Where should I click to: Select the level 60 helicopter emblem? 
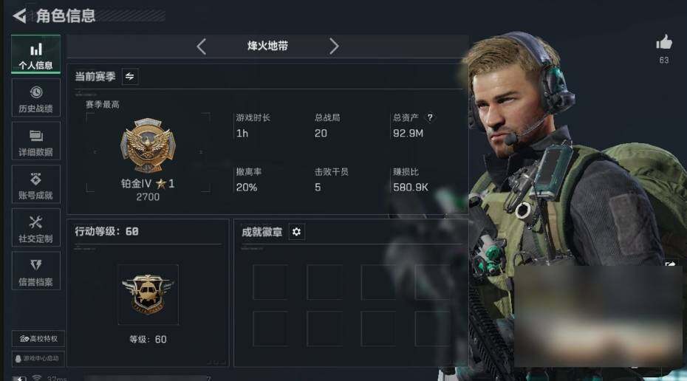[148, 295]
